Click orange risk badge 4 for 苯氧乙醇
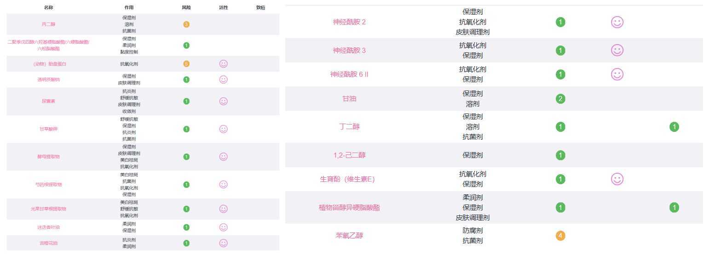Screen dimensions: 709x255 560,236
